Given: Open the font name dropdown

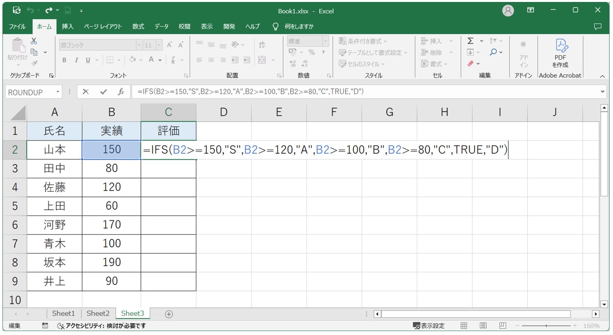Looking at the screenshot, I should point(139,45).
